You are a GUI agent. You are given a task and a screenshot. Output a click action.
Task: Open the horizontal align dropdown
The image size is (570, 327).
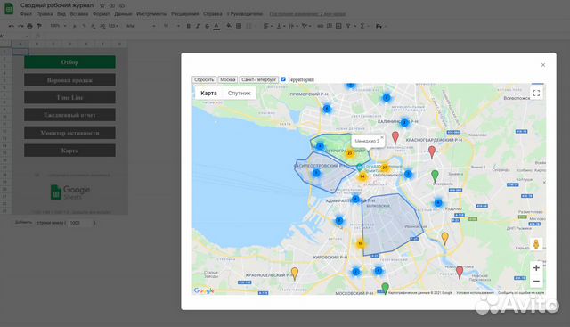268,26
